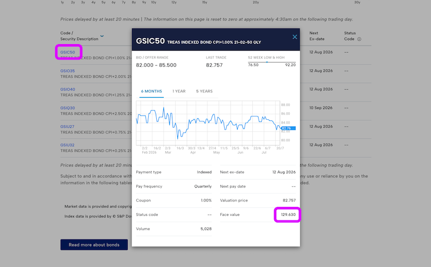Click the 10 Sep 2026 ex-date cell

[x=321, y=108]
